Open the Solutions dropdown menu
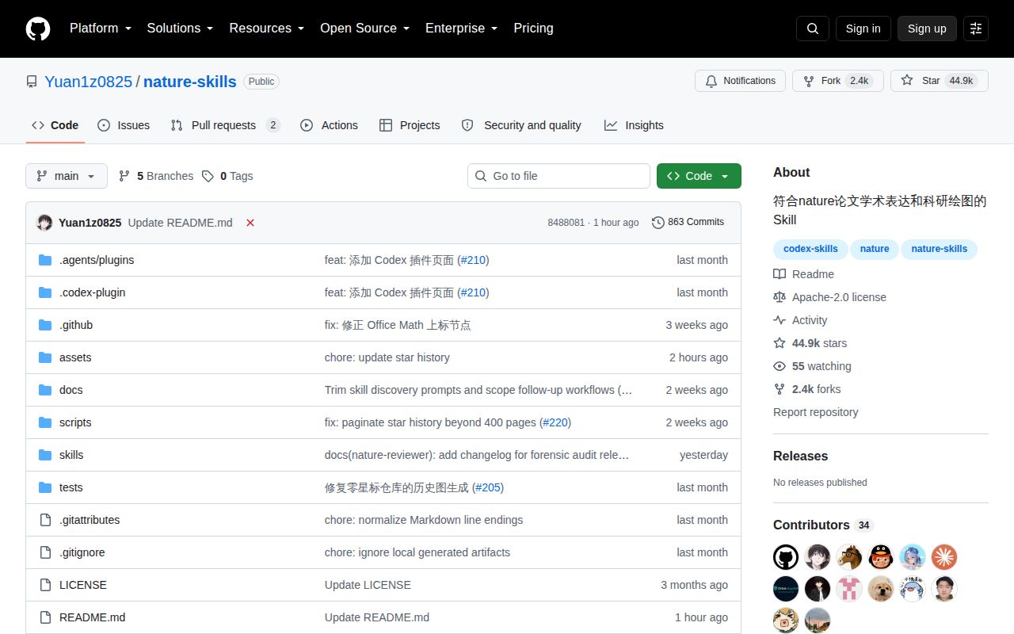 (180, 29)
